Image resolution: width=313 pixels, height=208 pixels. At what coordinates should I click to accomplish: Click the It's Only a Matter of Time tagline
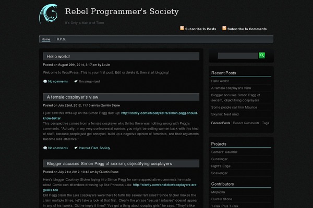point(85,23)
